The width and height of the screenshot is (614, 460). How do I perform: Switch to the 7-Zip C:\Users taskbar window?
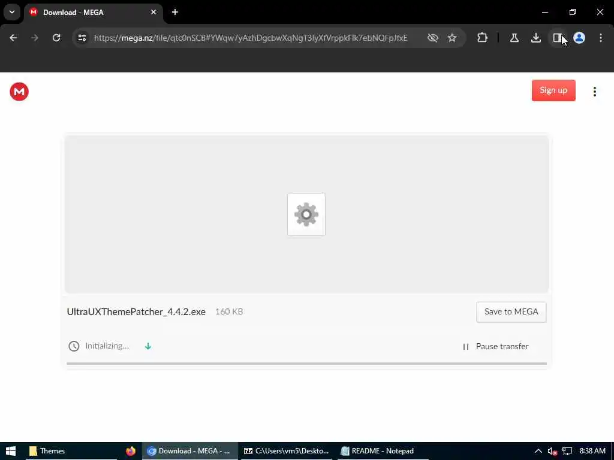click(x=286, y=451)
